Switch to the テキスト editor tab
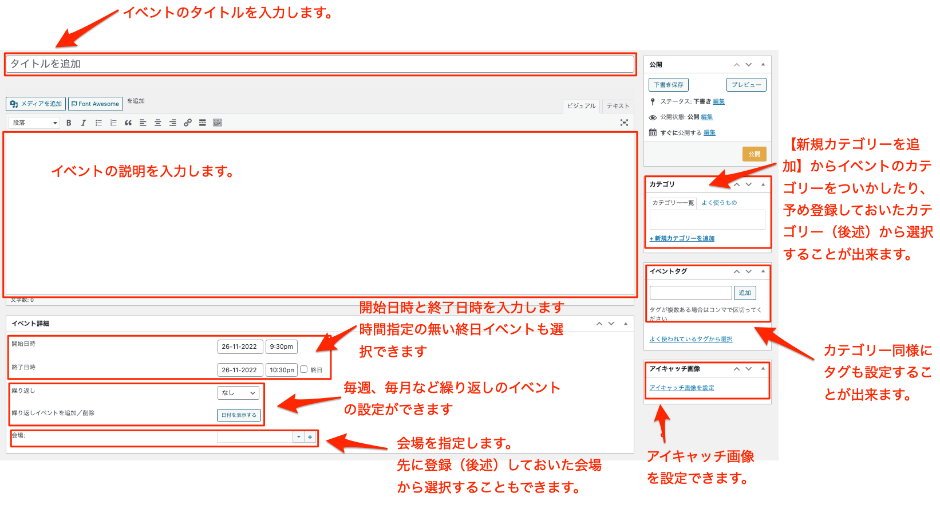 (618, 106)
